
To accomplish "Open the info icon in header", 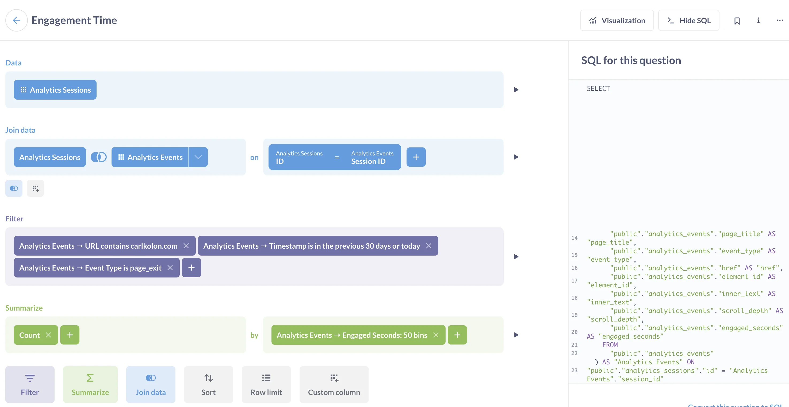I will [758, 21].
